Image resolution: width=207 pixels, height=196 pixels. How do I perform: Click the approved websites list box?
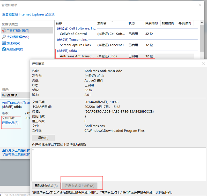point(119,164)
